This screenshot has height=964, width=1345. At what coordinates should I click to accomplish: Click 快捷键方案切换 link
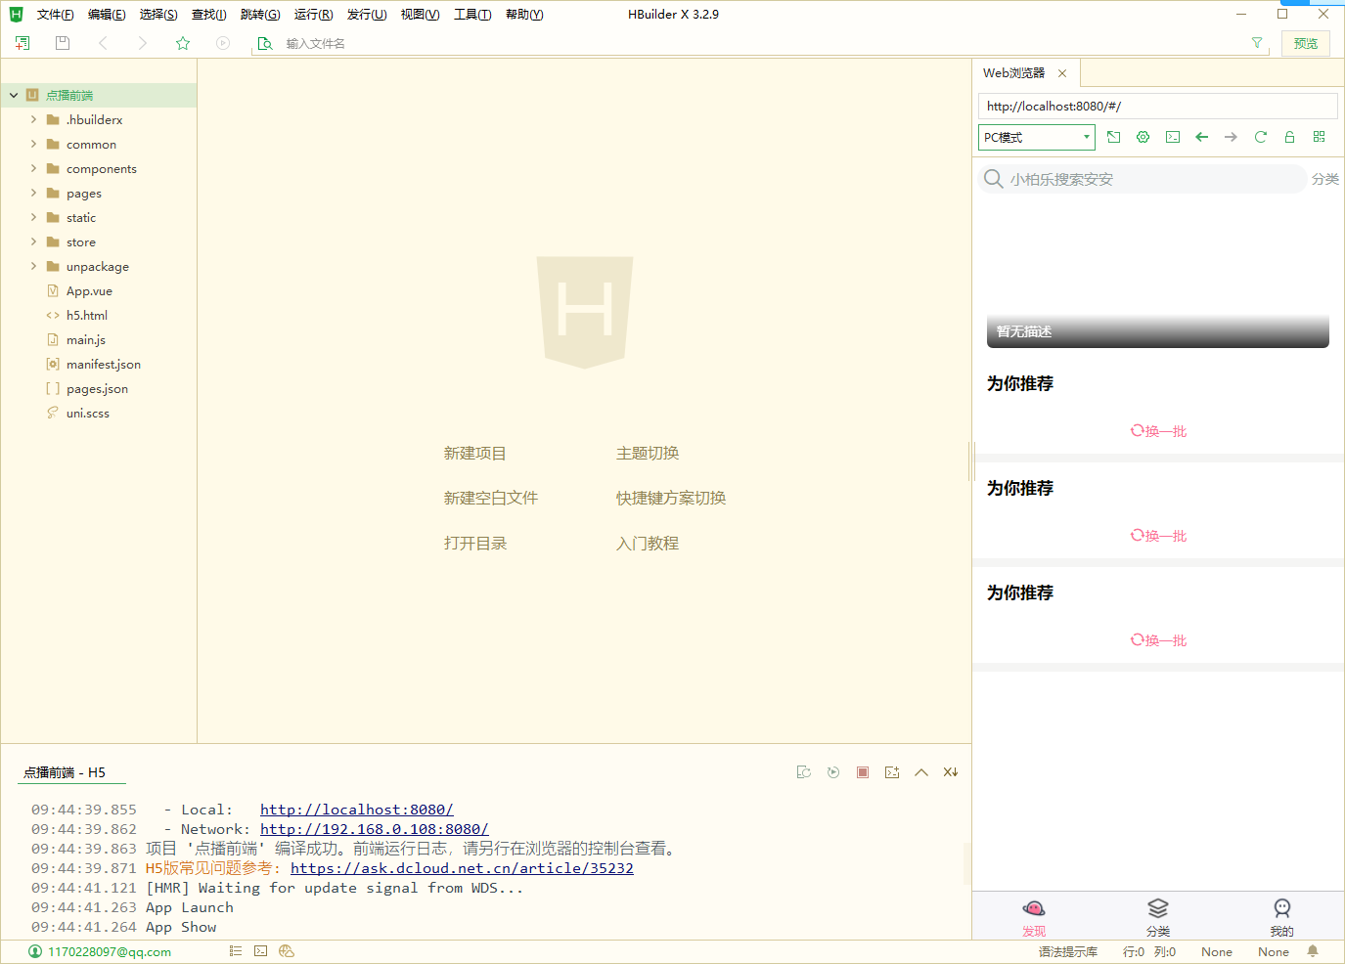pos(671,499)
